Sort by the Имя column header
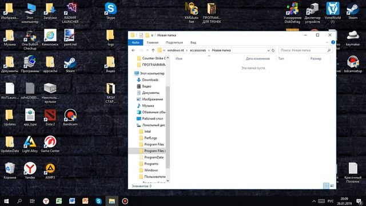Screen dimensions: 366x206 click(x=179, y=58)
